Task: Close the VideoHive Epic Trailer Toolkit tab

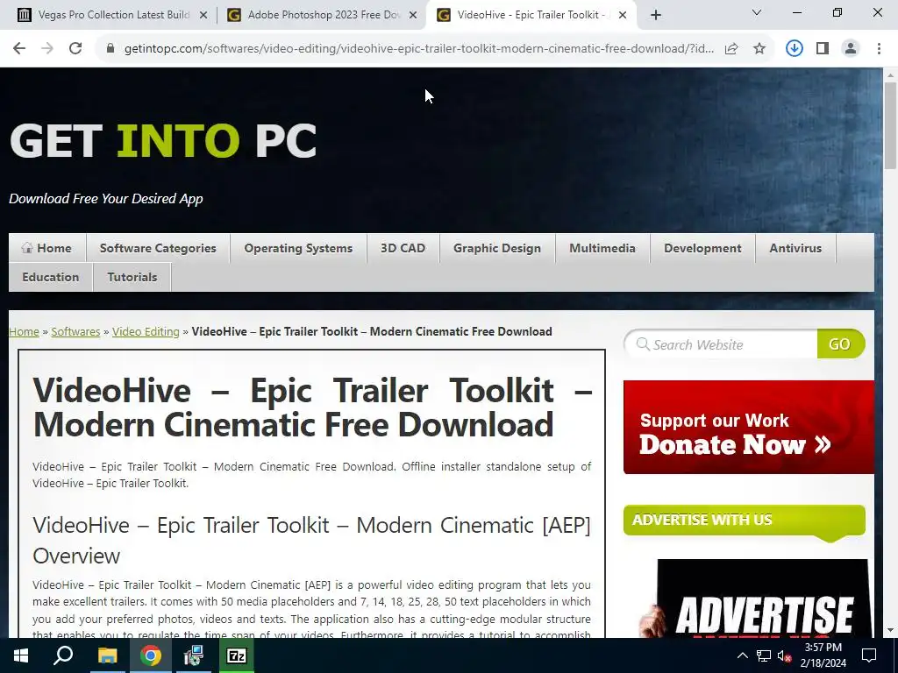Action: 623,15
